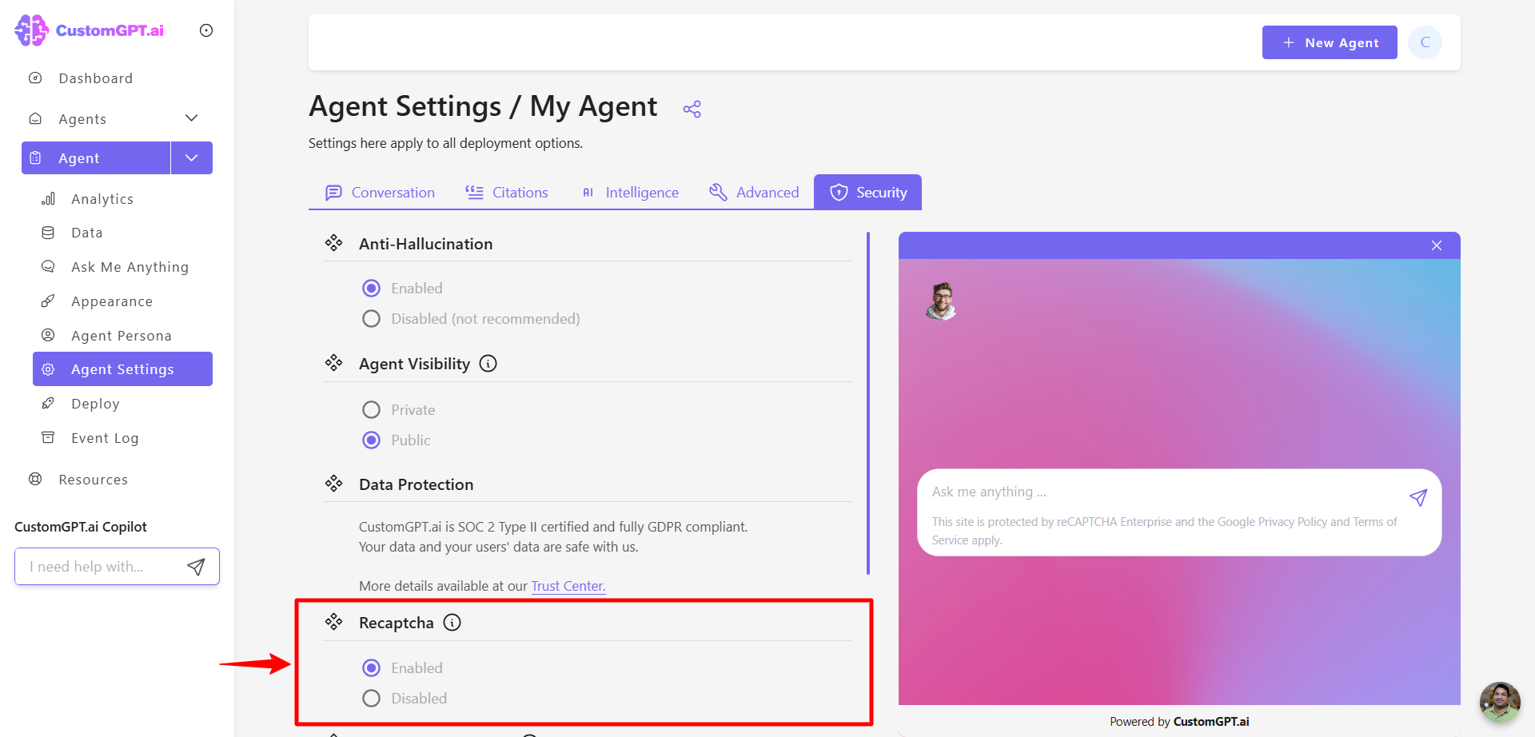
Task: Switch to the Citations tab
Action: (507, 193)
